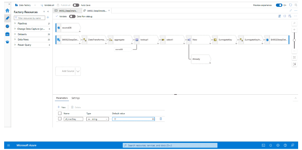The height and width of the screenshot is (150, 302).
Task: Select the lookup1 transformation node
Action: click(x=146, y=40)
